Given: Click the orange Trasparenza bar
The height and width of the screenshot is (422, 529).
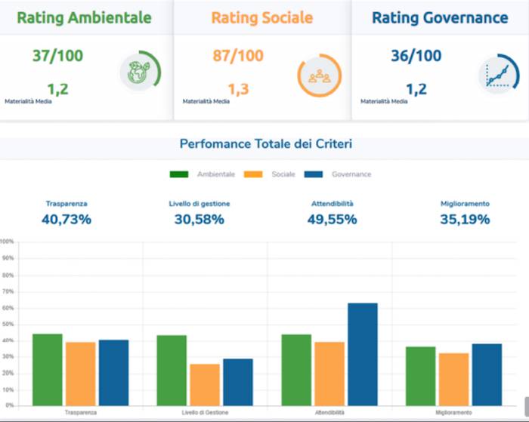Looking at the screenshot, I should pyautogui.click(x=81, y=374).
